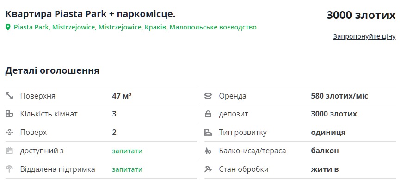Click the listing title 'Квартира Piasta Park'
The height and width of the screenshot is (186, 401).
[91, 14]
